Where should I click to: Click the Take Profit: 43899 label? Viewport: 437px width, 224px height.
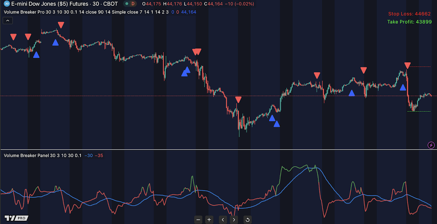click(409, 22)
